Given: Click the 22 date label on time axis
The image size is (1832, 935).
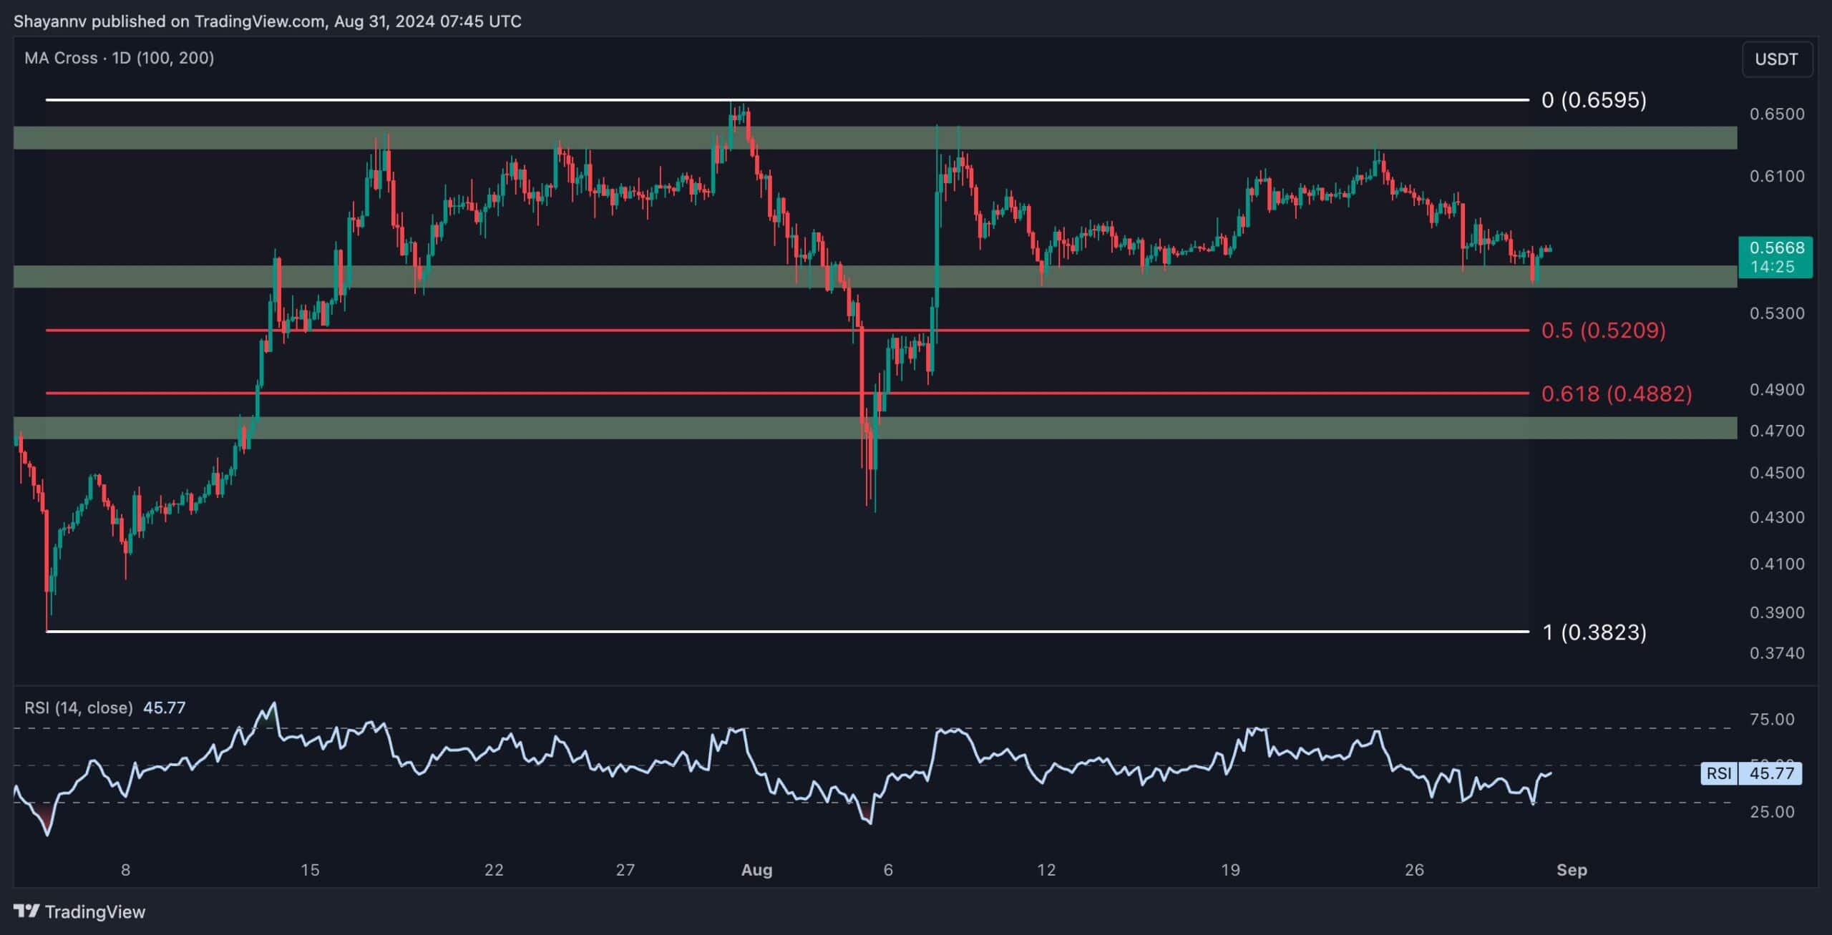Looking at the screenshot, I should tap(494, 870).
